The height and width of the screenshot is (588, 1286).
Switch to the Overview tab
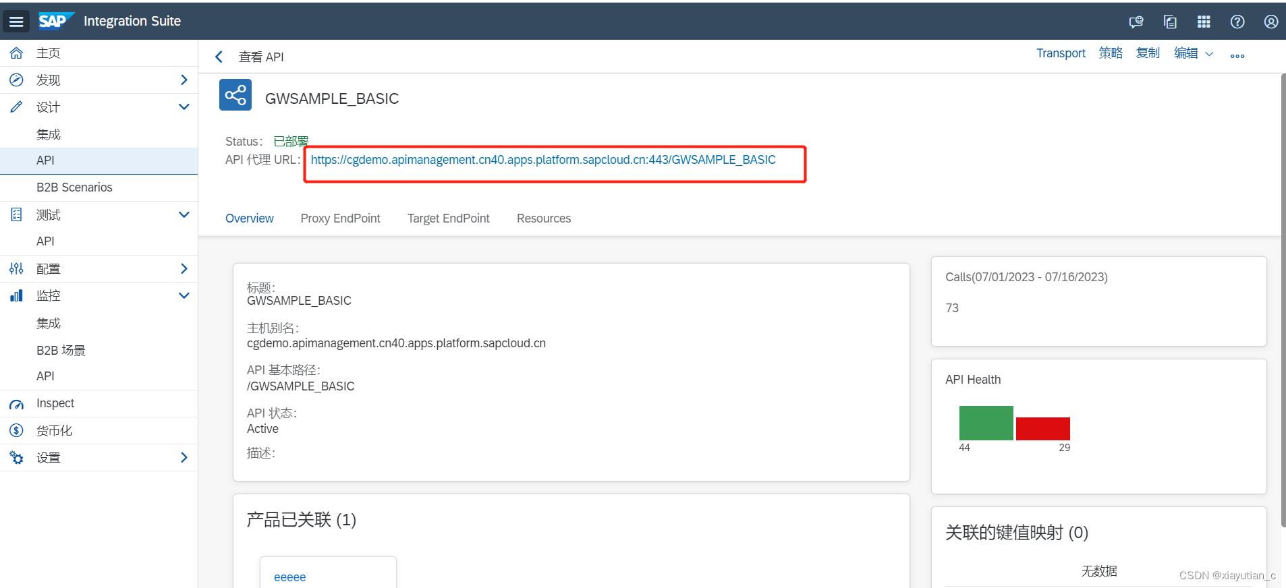click(x=250, y=218)
